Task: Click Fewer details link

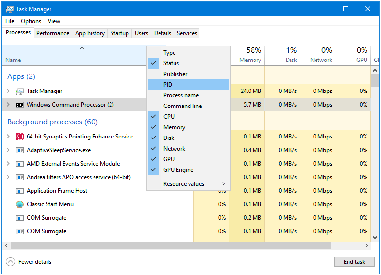Action: (35, 262)
